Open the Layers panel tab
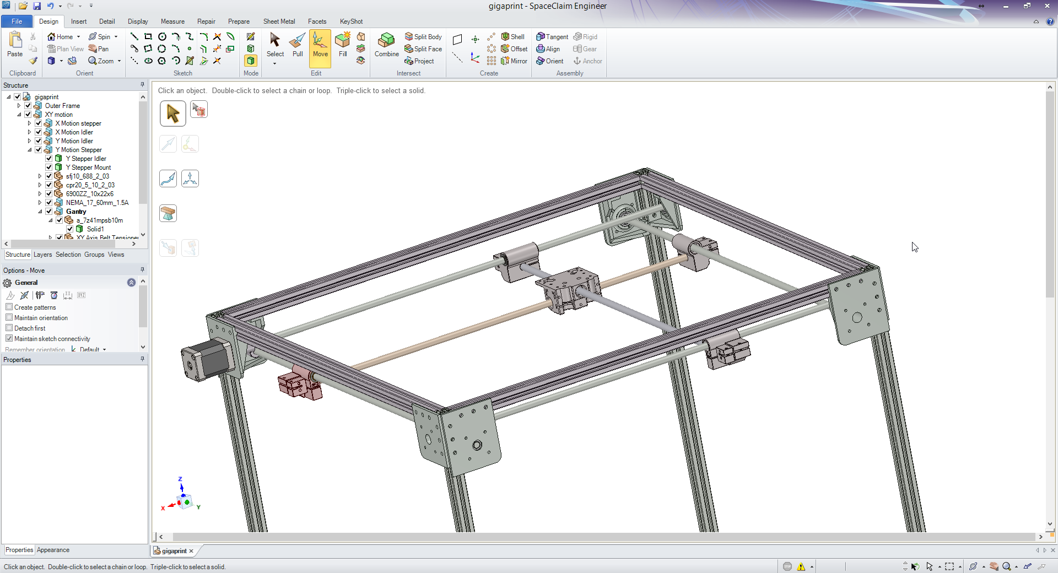This screenshot has width=1058, height=573. (x=42, y=255)
